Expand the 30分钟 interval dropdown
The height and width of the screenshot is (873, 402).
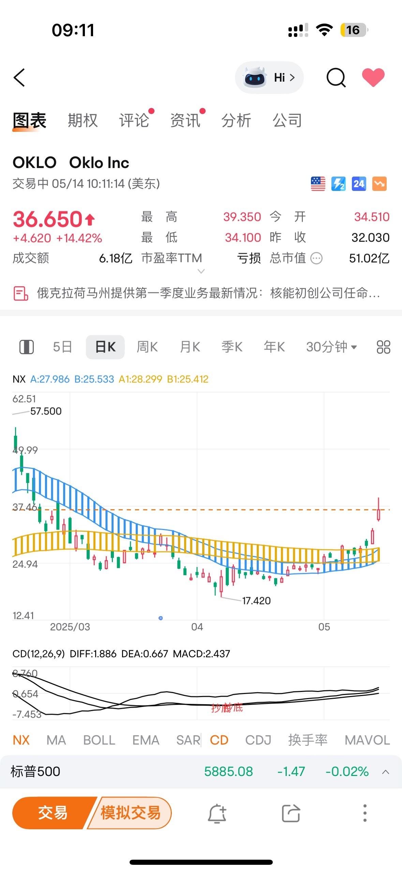coord(331,347)
